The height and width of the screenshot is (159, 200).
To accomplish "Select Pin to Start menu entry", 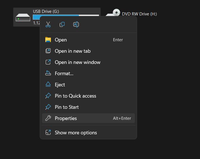I will click(x=67, y=107).
